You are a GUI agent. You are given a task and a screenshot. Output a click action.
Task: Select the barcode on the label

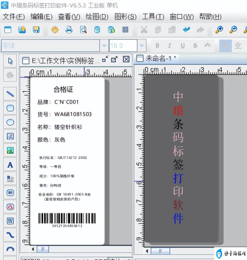coord(67,220)
